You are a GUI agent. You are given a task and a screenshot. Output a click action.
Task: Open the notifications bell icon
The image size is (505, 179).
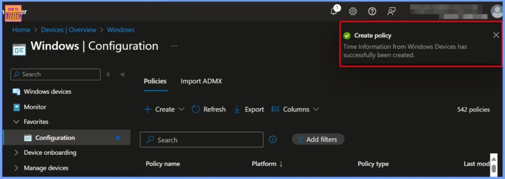(334, 11)
